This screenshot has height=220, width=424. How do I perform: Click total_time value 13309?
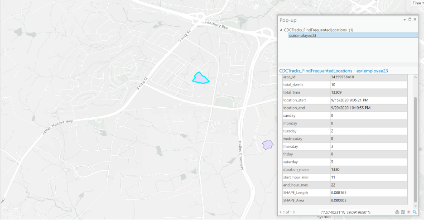click(x=336, y=92)
